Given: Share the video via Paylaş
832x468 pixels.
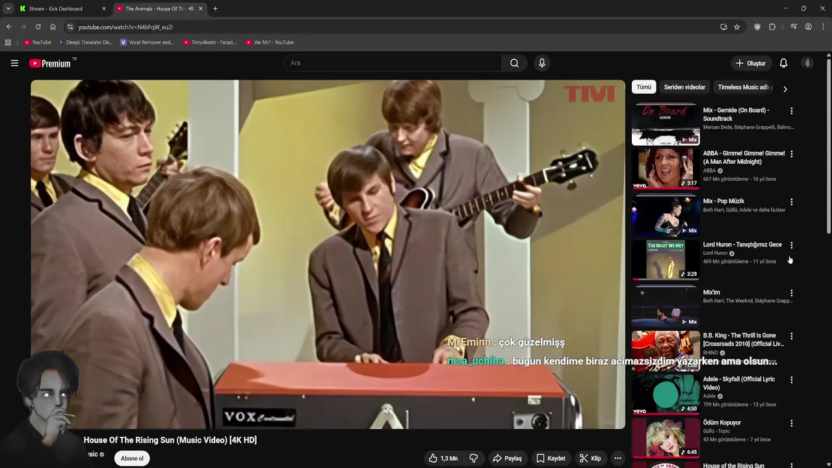Looking at the screenshot, I should click(x=507, y=458).
